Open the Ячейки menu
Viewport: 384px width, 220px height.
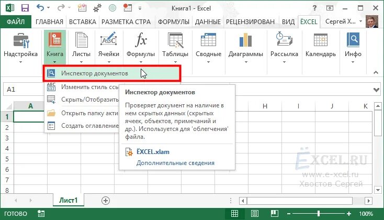point(108,48)
